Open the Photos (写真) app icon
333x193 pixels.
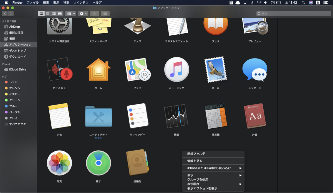(59, 163)
